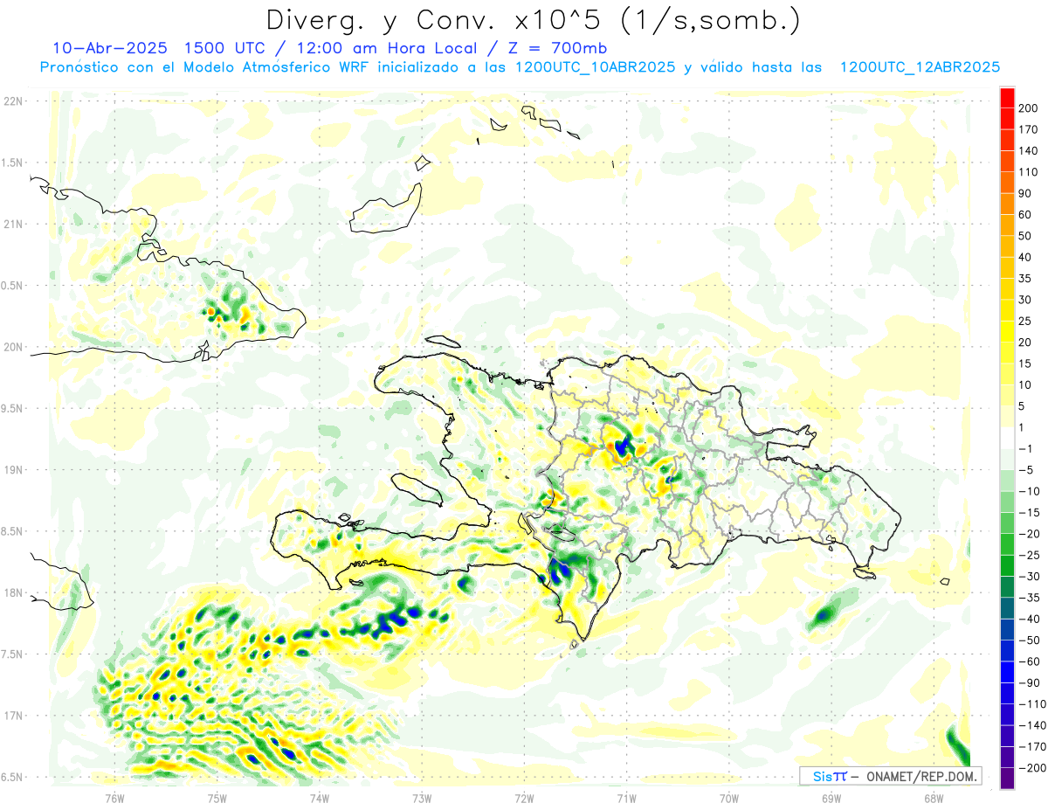Click the 76W longitude label
Viewport: 1048px width, 810px height.
tap(114, 799)
